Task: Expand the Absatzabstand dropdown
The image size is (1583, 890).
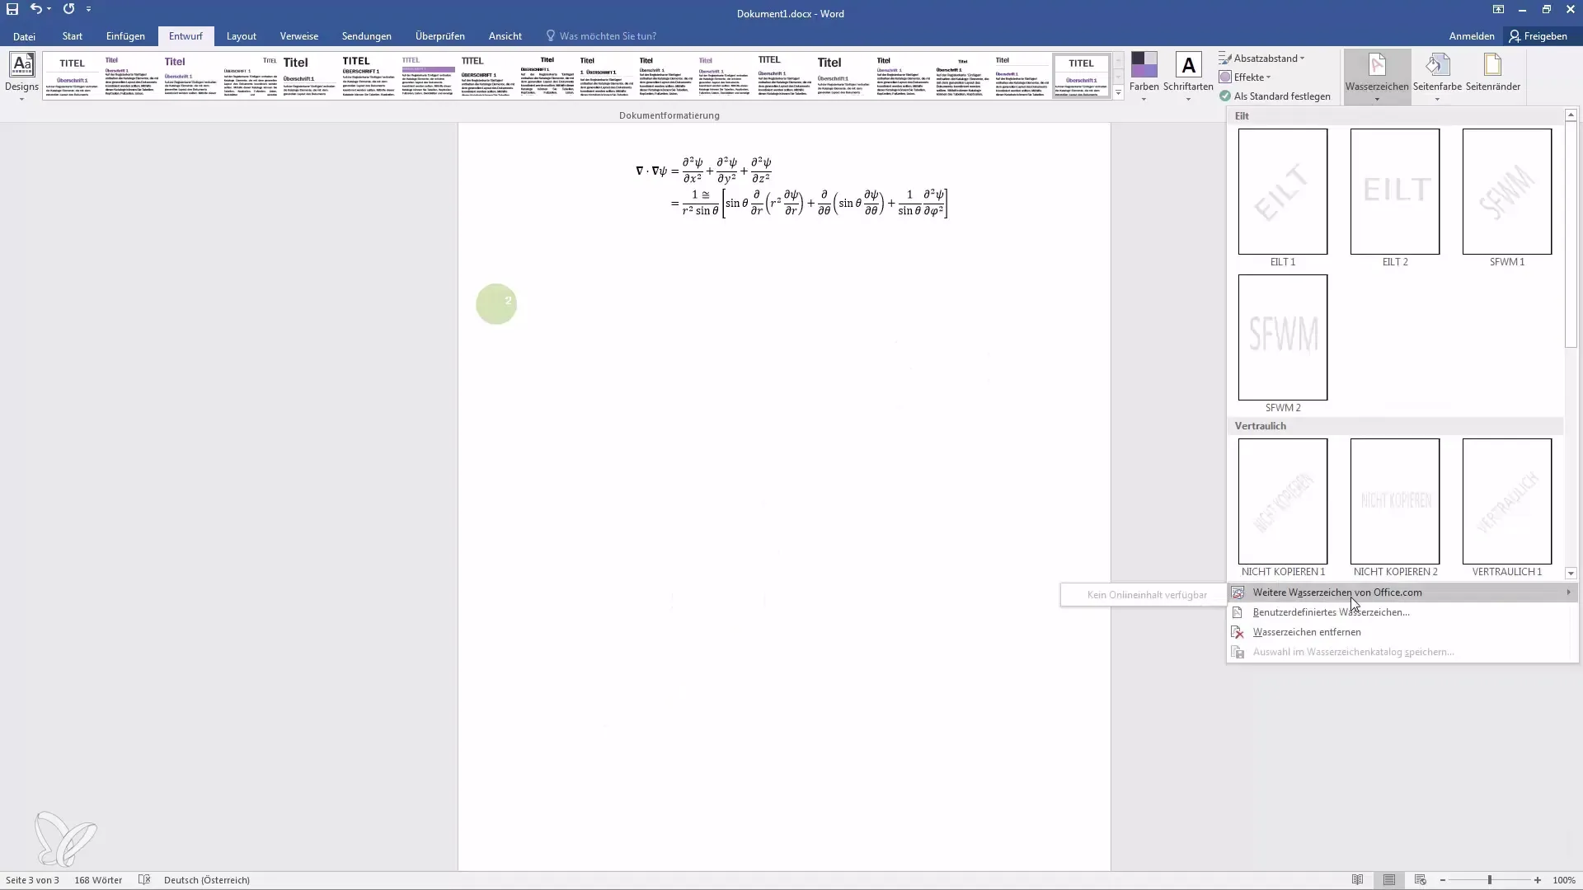Action: coord(1267,59)
